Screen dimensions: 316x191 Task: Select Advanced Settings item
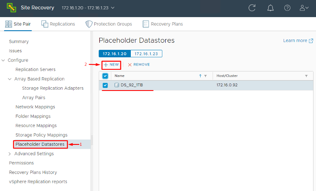(x=34, y=154)
